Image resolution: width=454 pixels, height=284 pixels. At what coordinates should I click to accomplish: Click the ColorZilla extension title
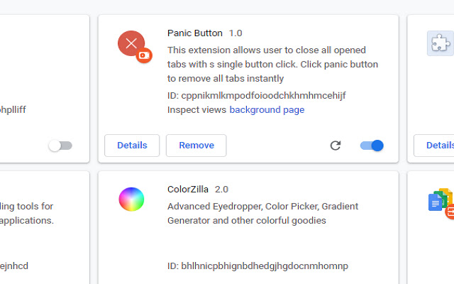click(x=188, y=190)
